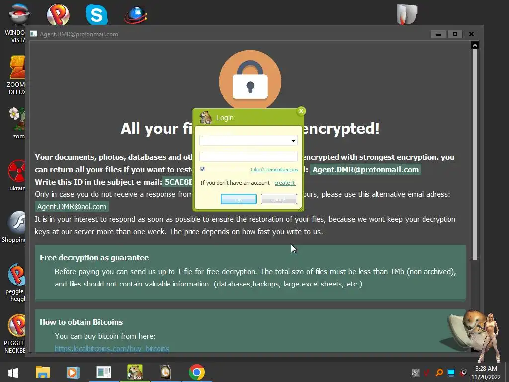The height and width of the screenshot is (382, 509).
Task: Launch Google Chrome from the taskbar
Action: tap(197, 372)
